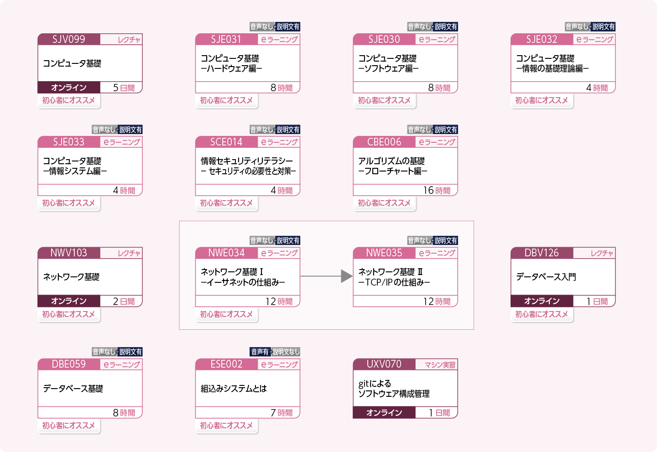
Task: Click 音声なし説明文有 badge above SJE031
Action: click(x=275, y=27)
